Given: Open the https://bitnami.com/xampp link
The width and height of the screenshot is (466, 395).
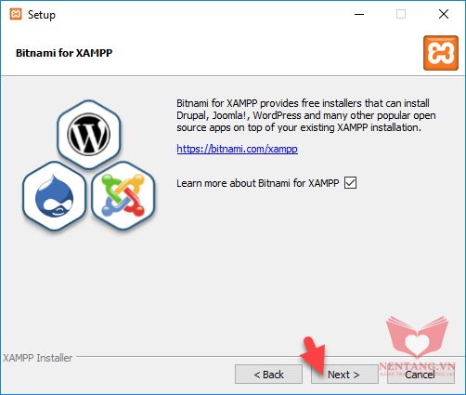Looking at the screenshot, I should [x=238, y=149].
